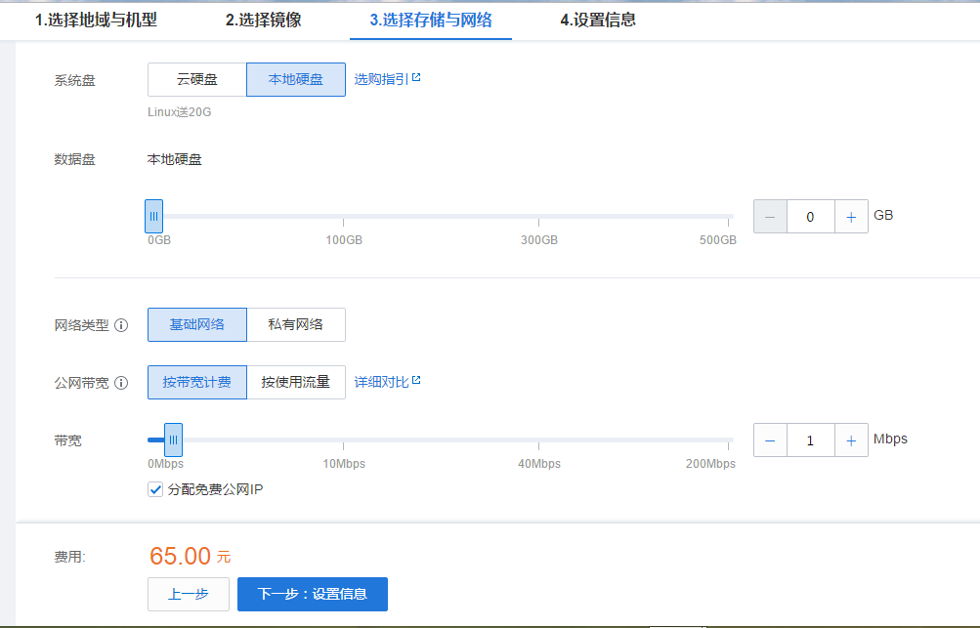Decrease bandwidth with the Mbps minus button
This screenshot has height=628, width=980.
coord(770,440)
